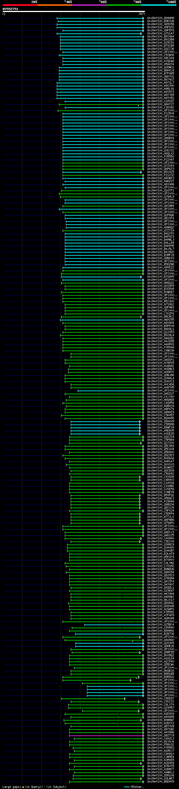Select the UniRef100_Q4DYJ3 hit label
Screen dimensions: 179x789
pyautogui.click(x=161, y=532)
